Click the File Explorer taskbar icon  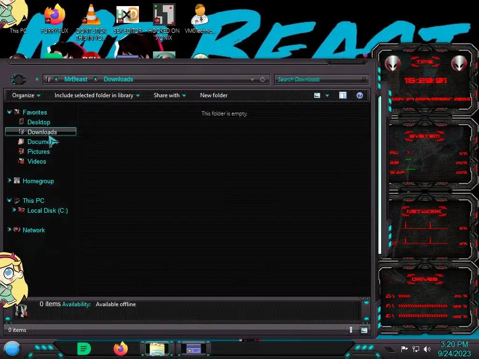tap(157, 349)
